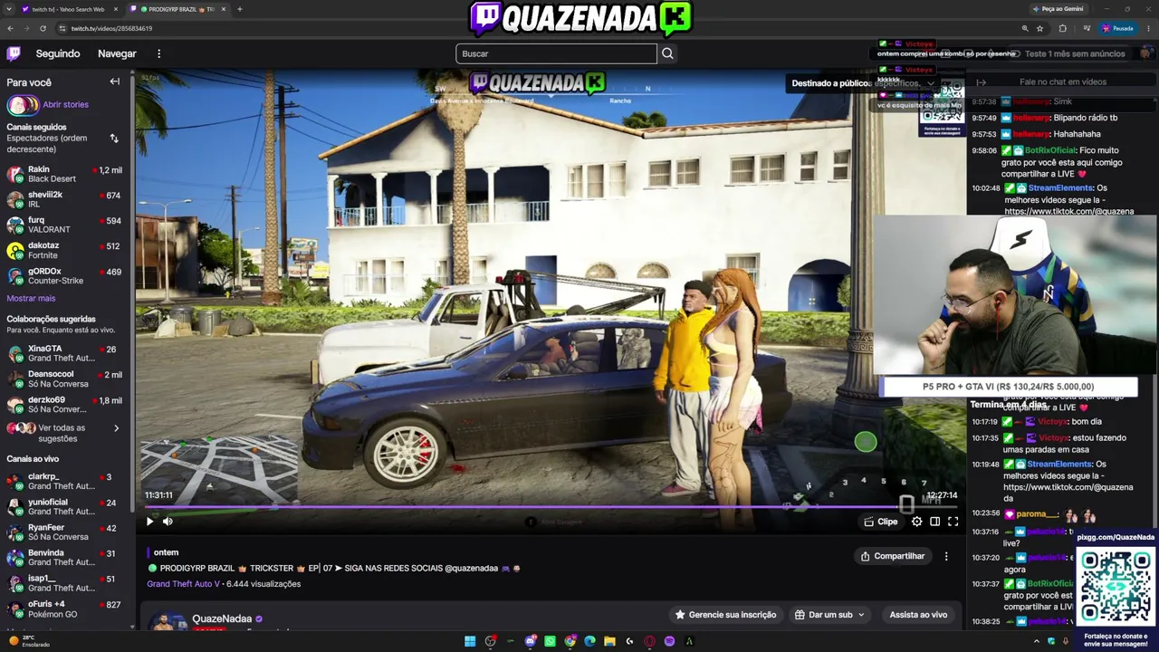Viewport: 1159px width, 652px height.
Task: Collapse the Para você sidebar
Action: pos(115,81)
